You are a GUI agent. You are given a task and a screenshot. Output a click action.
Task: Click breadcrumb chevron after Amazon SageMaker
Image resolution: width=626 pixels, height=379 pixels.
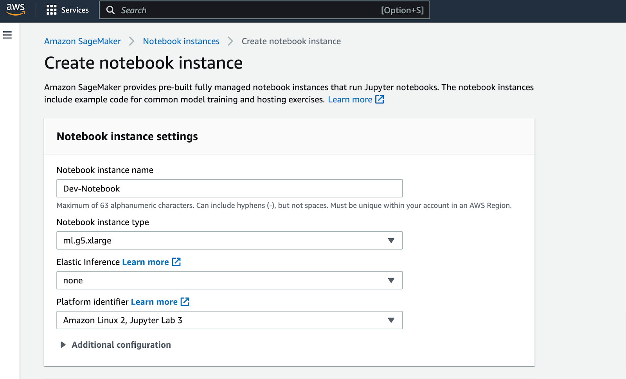(x=132, y=41)
